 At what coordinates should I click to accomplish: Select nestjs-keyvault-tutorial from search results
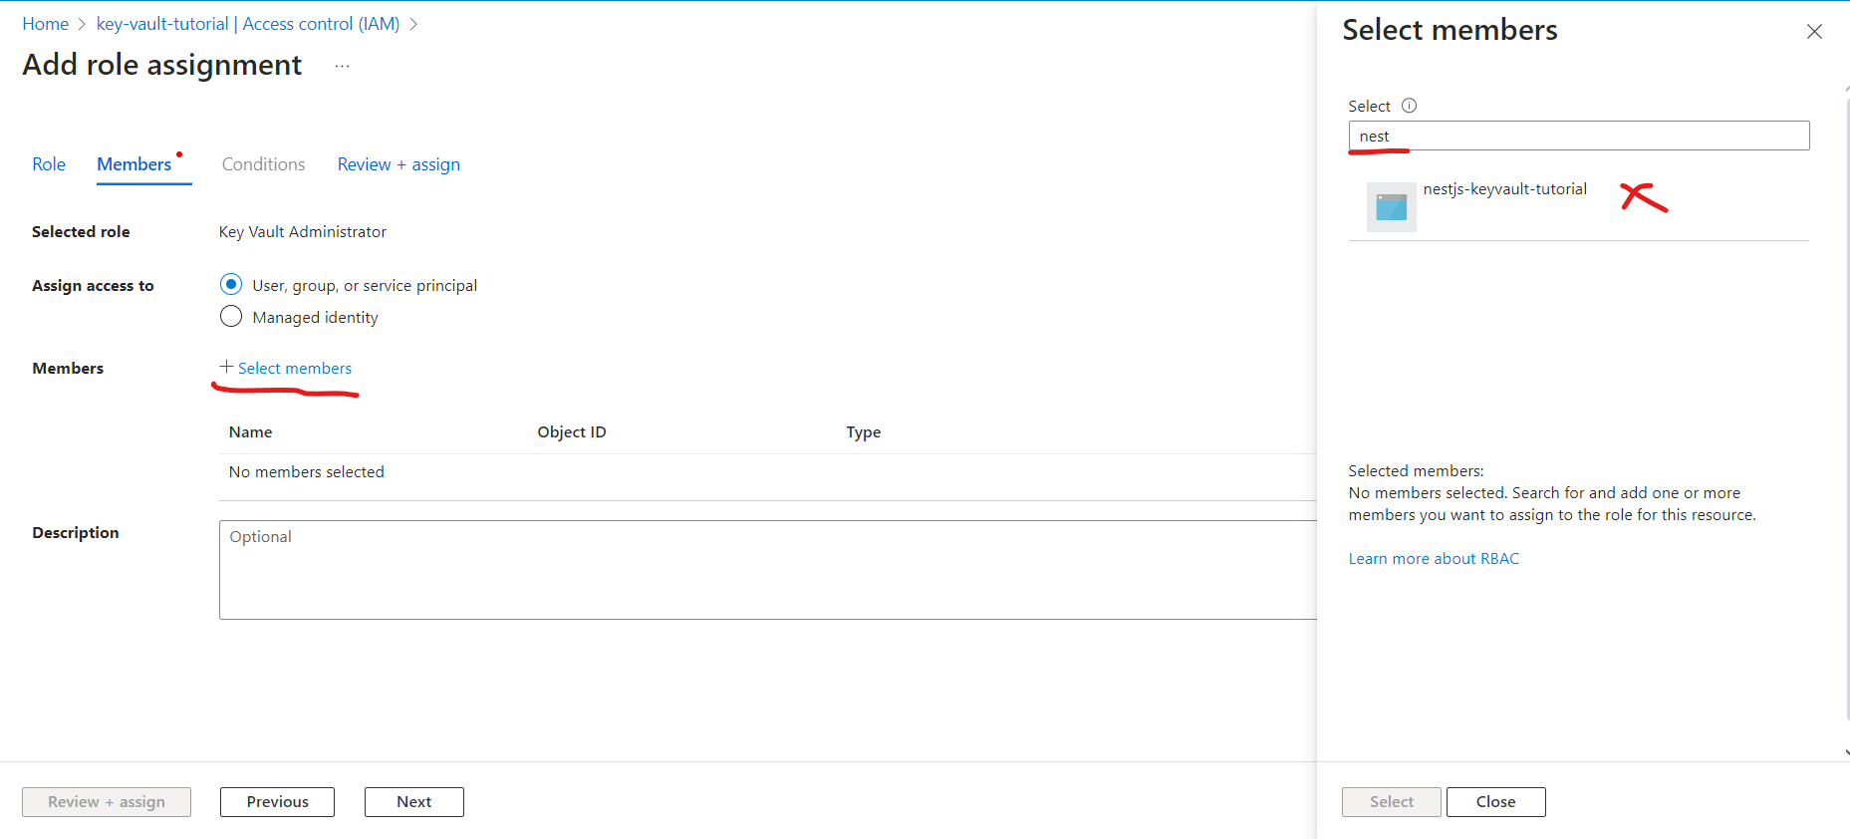pos(1579,207)
